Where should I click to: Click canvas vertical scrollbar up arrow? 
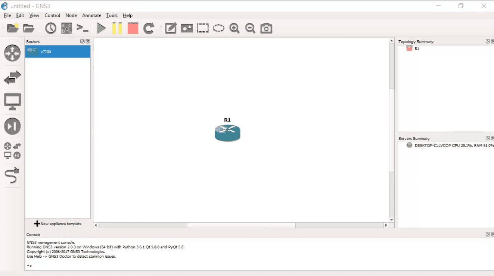click(x=392, y=41)
